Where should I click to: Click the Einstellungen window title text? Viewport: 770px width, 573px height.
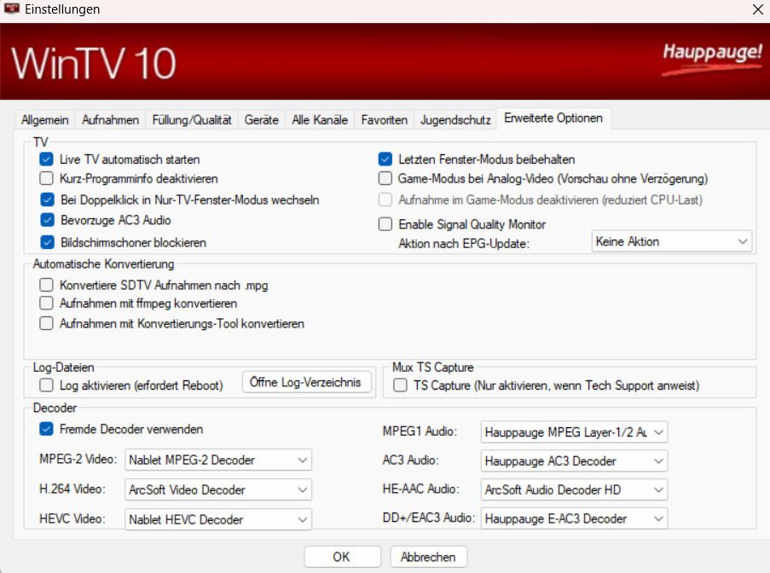point(62,9)
